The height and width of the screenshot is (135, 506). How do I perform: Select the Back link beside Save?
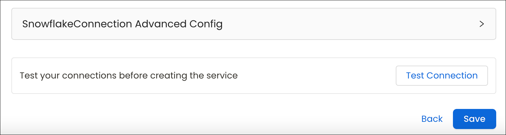pyautogui.click(x=432, y=119)
